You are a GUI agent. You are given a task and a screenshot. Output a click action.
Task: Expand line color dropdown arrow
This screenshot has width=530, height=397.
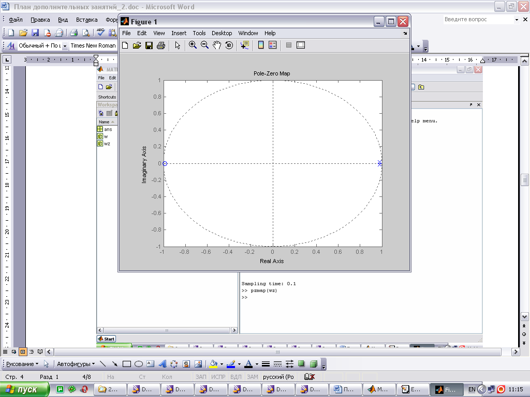pos(239,364)
